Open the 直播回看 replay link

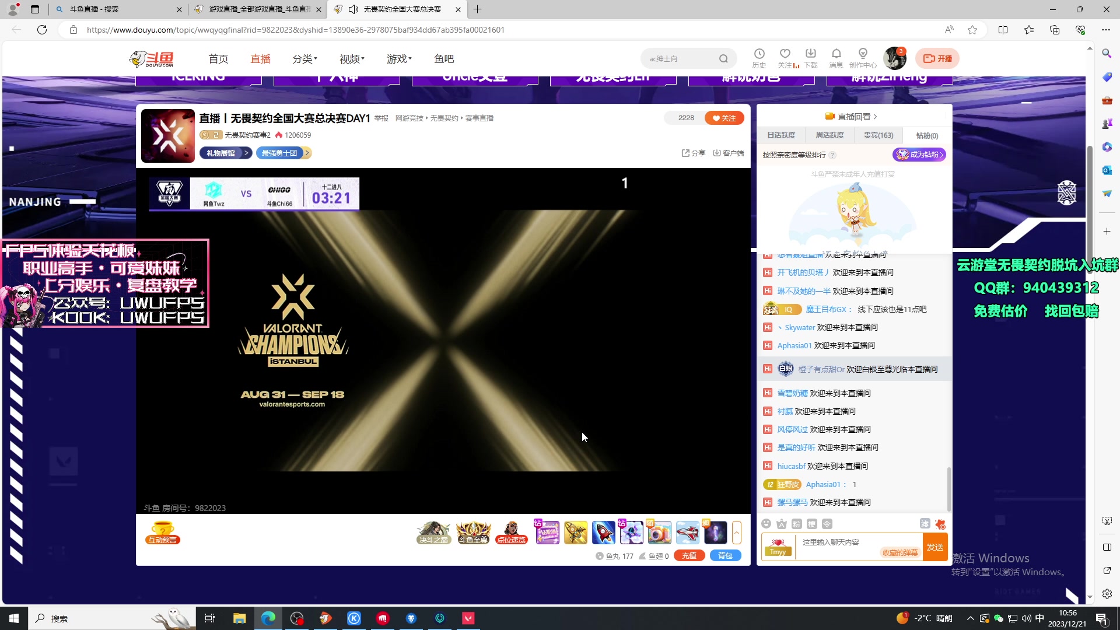coord(851,117)
